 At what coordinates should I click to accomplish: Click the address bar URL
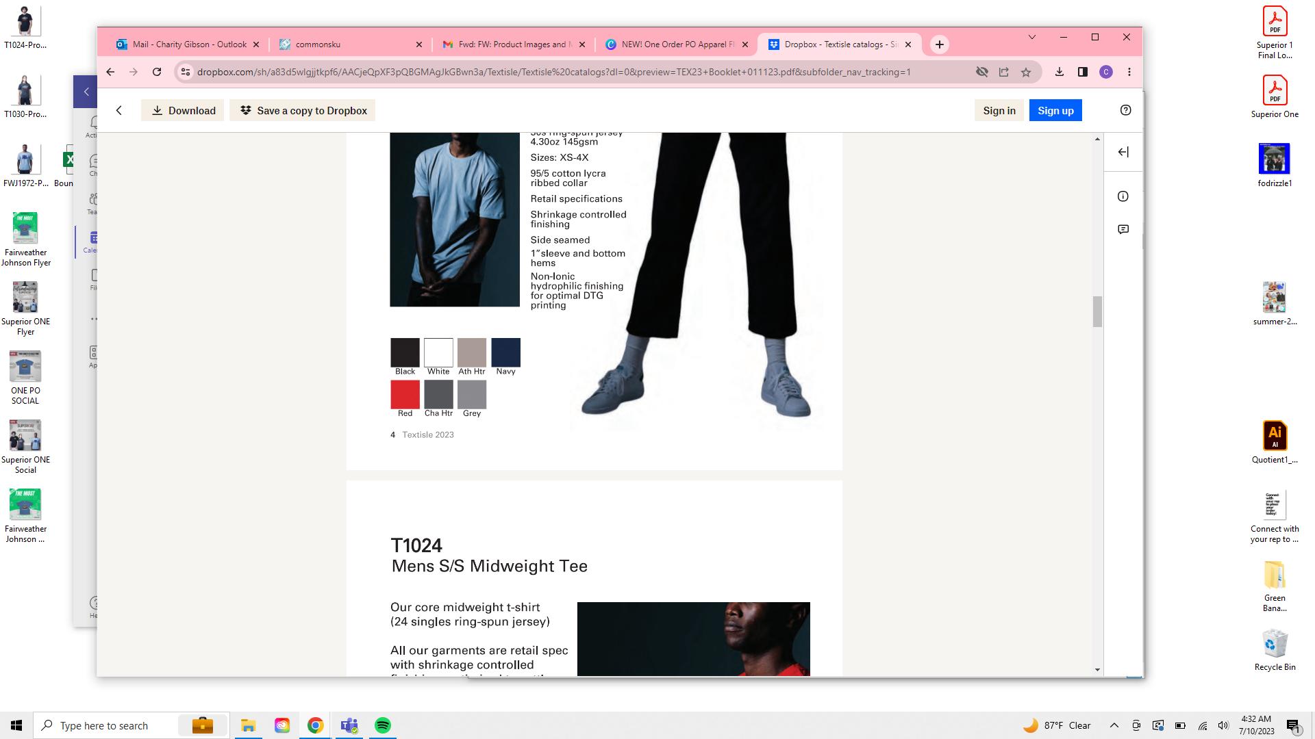[x=553, y=72]
